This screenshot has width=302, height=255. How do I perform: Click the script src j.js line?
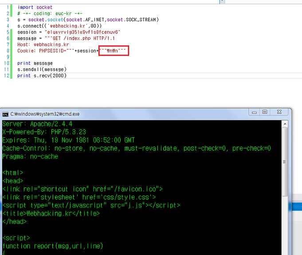[91, 205]
